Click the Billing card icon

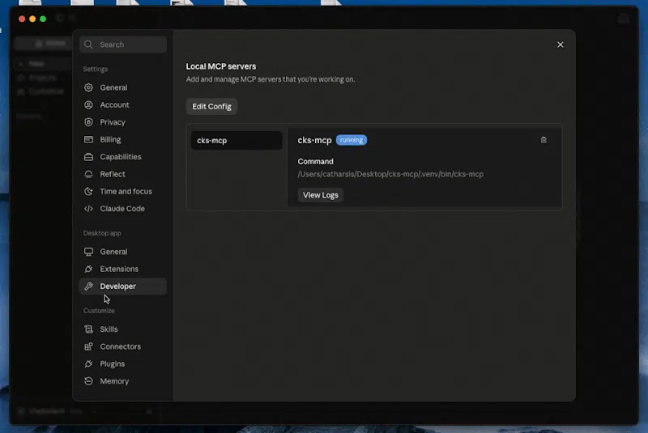tap(88, 139)
